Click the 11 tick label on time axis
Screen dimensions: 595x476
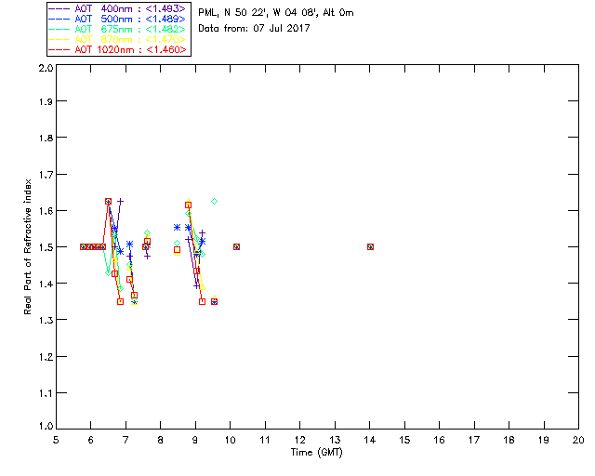click(265, 440)
